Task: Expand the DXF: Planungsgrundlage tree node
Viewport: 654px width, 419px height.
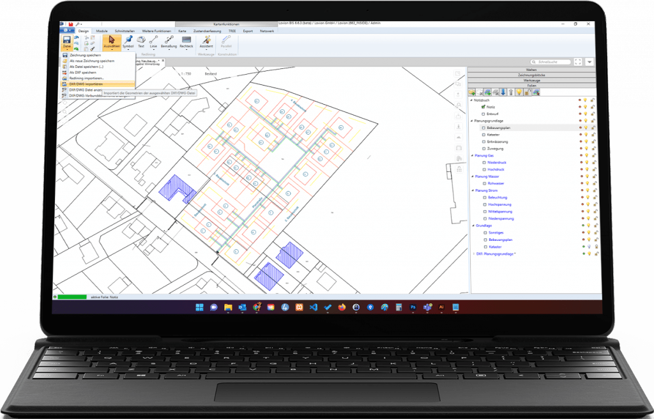Action: [473, 254]
